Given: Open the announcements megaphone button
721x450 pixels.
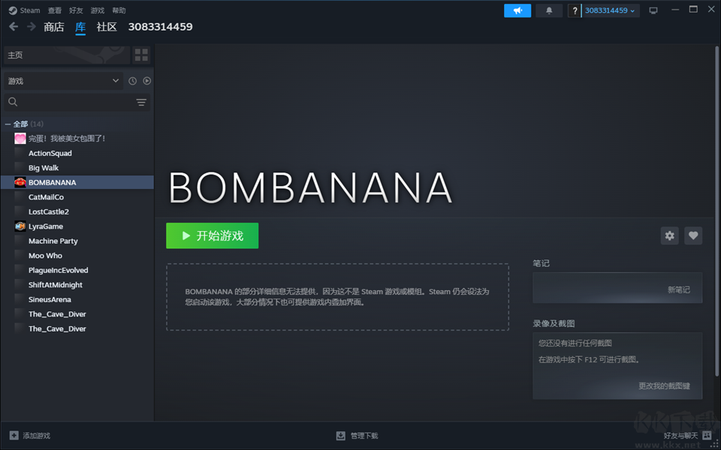Looking at the screenshot, I should click(517, 10).
